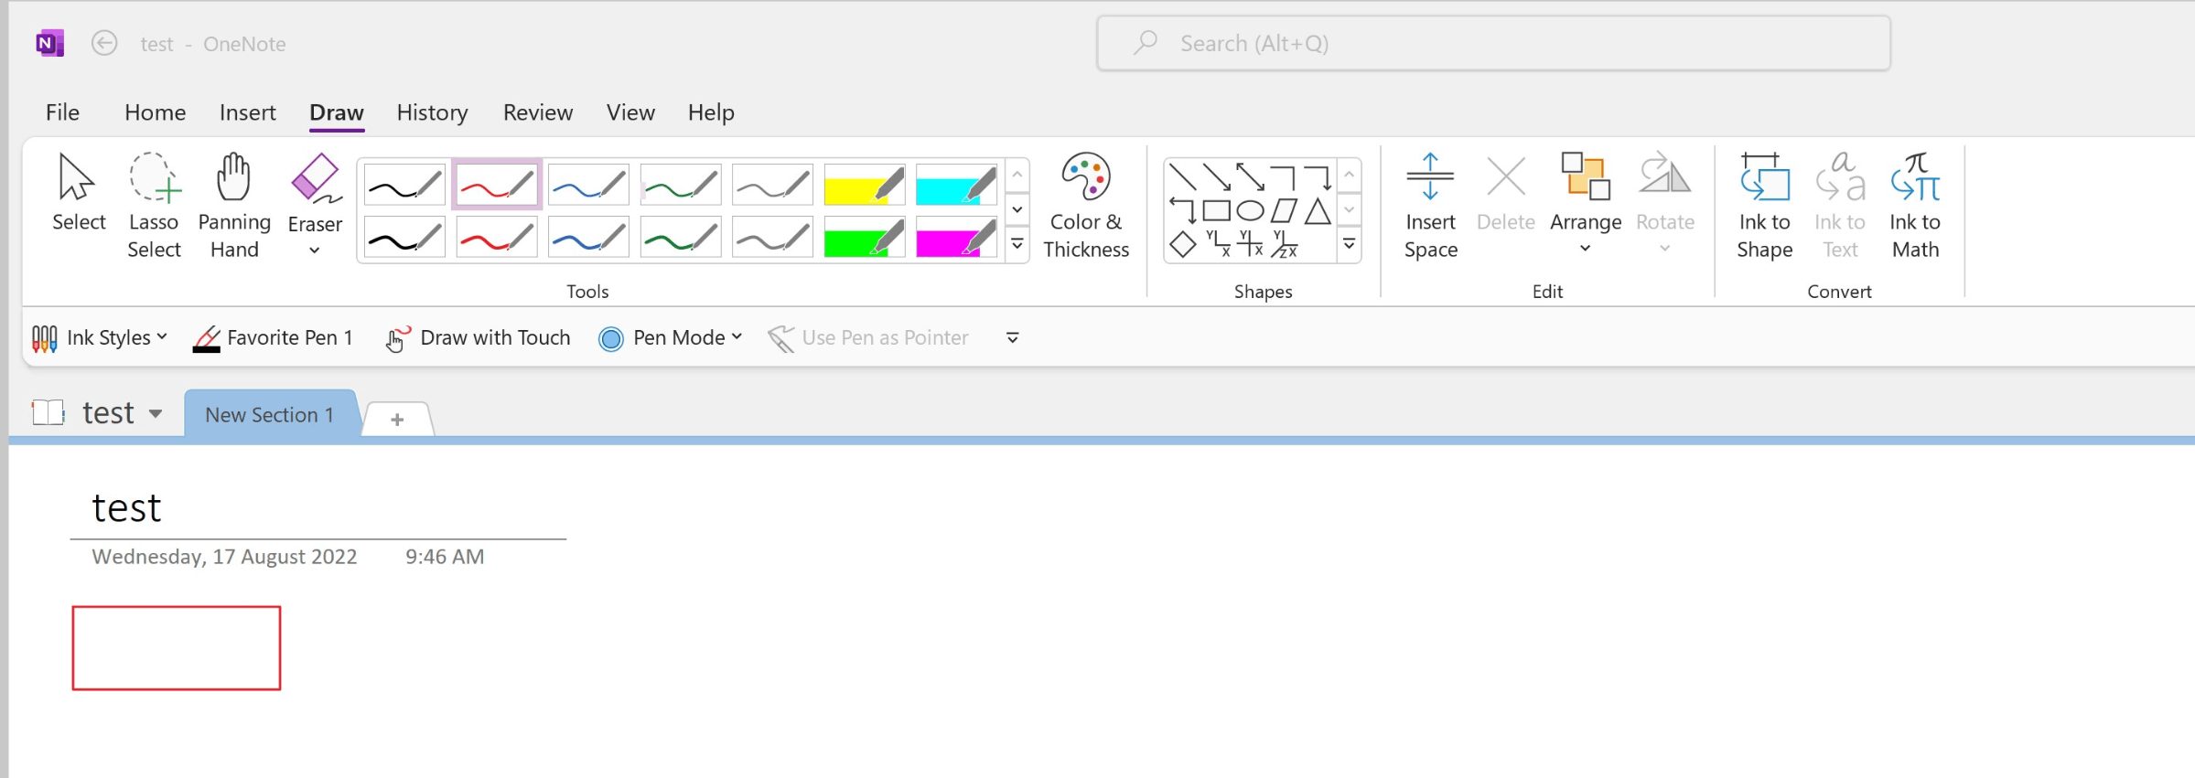Image resolution: width=2195 pixels, height=778 pixels.
Task: Choose the triangle shape
Action: click(x=1318, y=211)
